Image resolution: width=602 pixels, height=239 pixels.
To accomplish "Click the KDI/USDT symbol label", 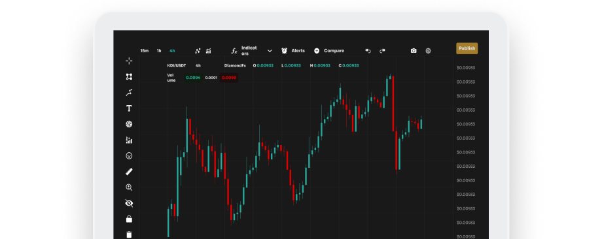I will tap(177, 65).
